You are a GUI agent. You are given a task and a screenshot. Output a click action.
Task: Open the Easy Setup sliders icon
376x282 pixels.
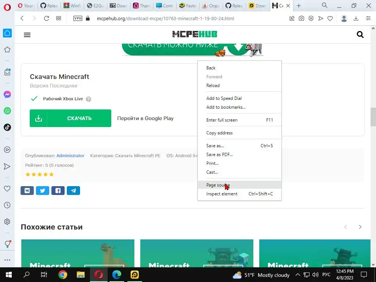coord(368,18)
